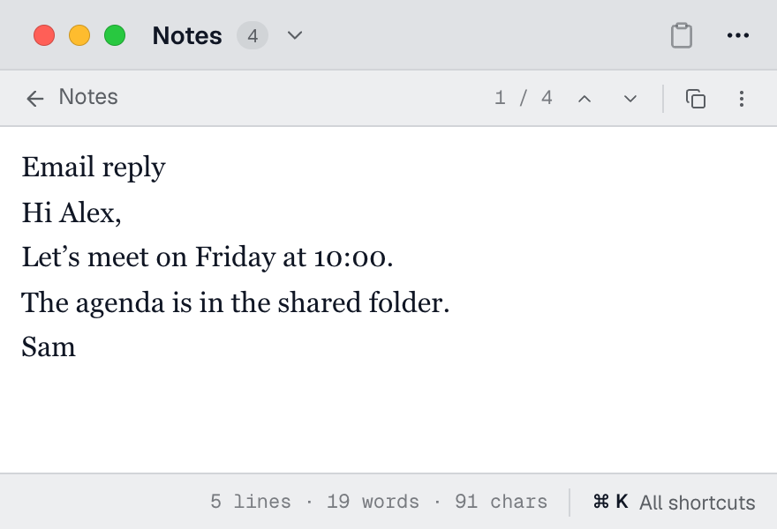Click the clipboard icon in the title bar

682,35
